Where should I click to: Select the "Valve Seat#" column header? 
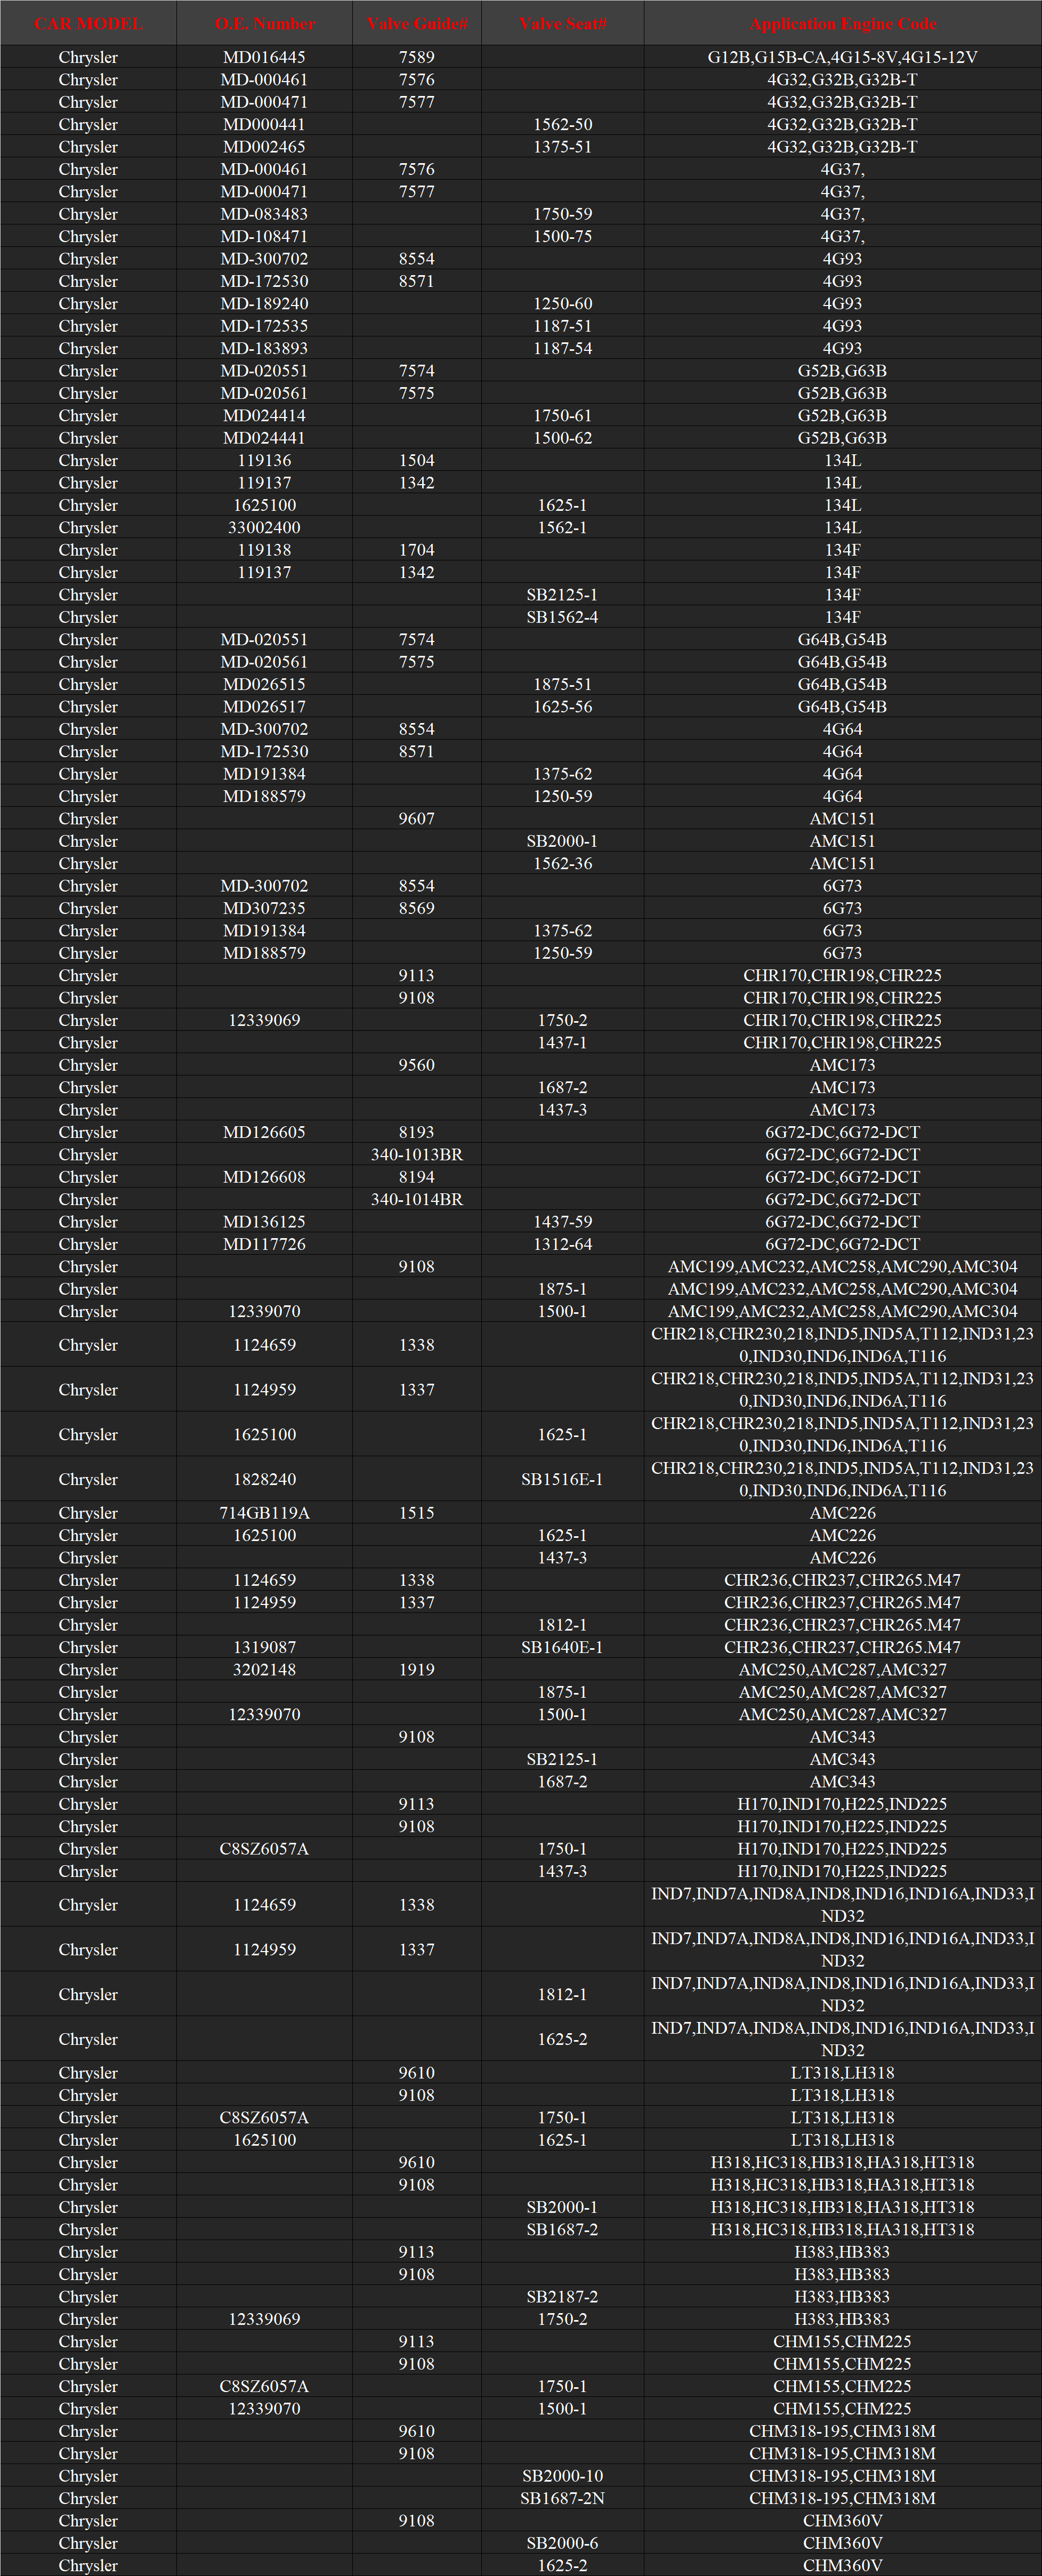point(563,24)
